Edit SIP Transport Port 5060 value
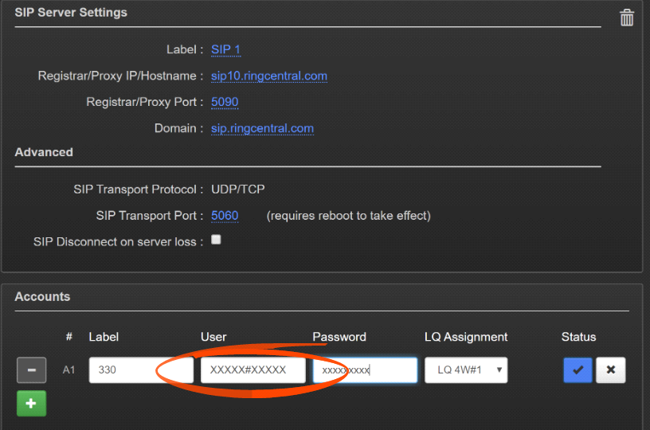 click(x=225, y=215)
